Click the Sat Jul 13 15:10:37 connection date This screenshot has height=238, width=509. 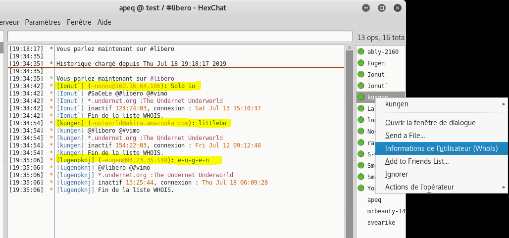[x=228, y=108]
